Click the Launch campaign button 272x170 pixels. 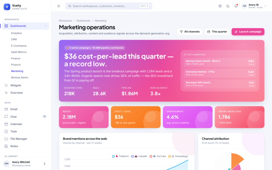click(248, 32)
